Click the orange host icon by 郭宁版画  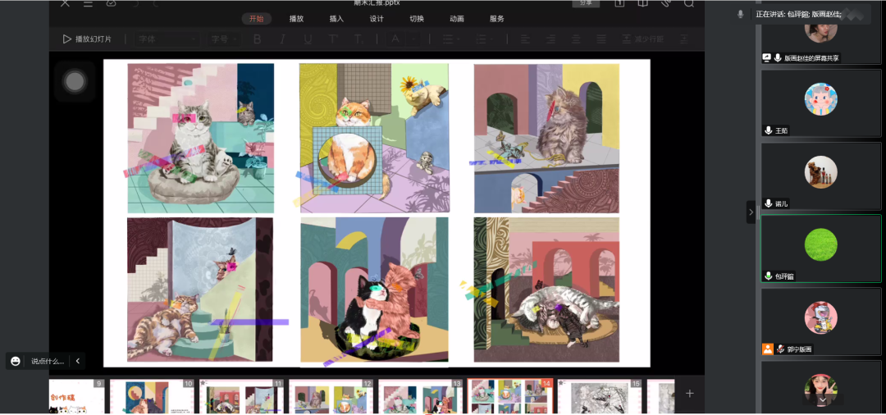767,349
